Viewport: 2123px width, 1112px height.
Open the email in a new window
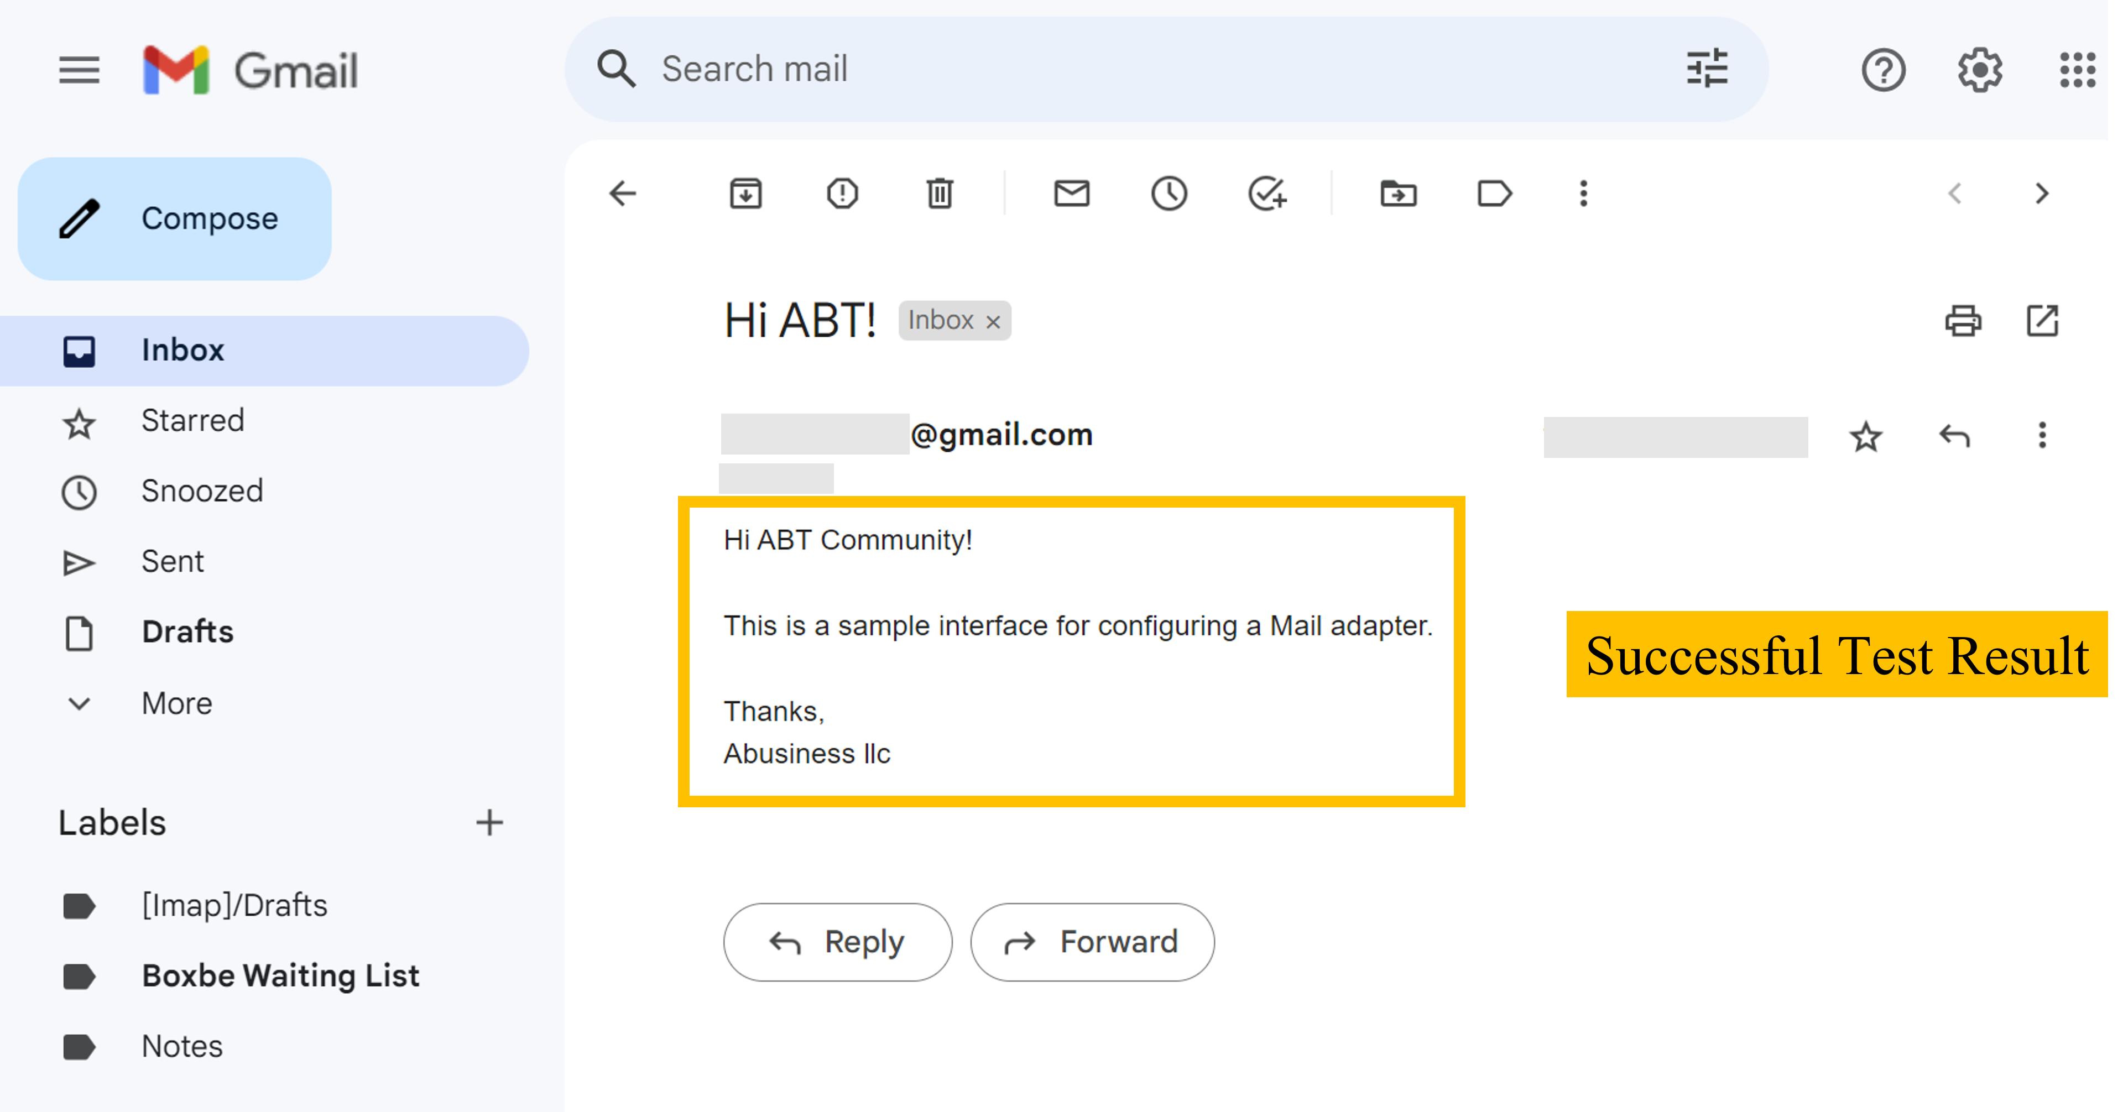coord(2042,321)
